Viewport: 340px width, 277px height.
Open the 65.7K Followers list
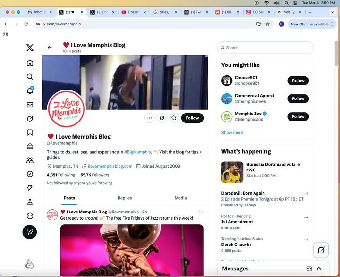tap(95, 175)
